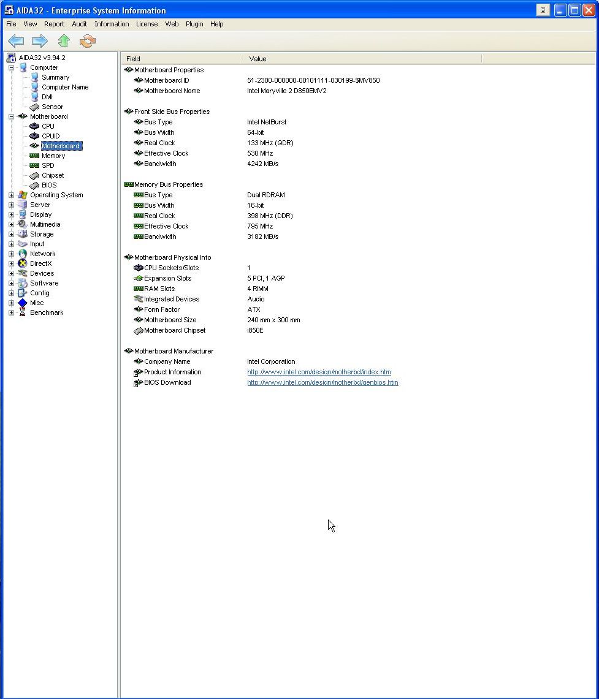Expand the Software tree node
The width and height of the screenshot is (599, 699).
[11, 283]
